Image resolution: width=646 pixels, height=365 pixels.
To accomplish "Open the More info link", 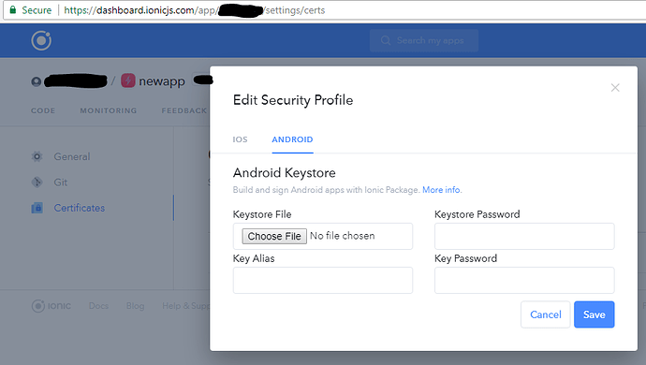I will coord(442,190).
